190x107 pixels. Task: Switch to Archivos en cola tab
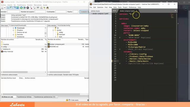(7, 97)
